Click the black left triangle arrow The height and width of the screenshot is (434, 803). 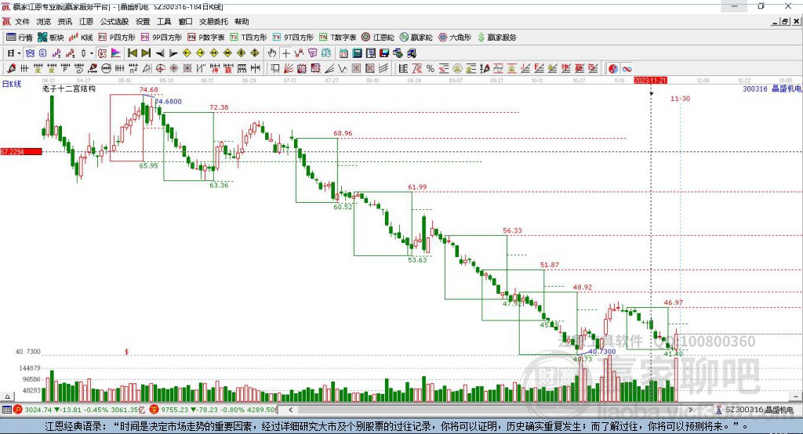[x=160, y=53]
